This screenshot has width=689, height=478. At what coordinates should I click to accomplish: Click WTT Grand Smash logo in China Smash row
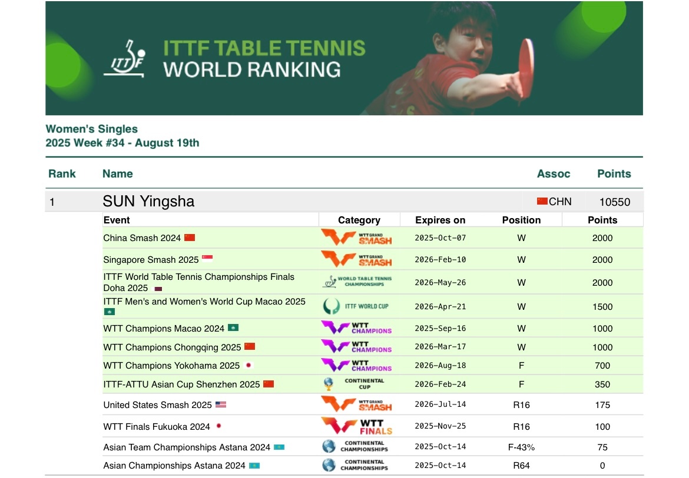356,238
